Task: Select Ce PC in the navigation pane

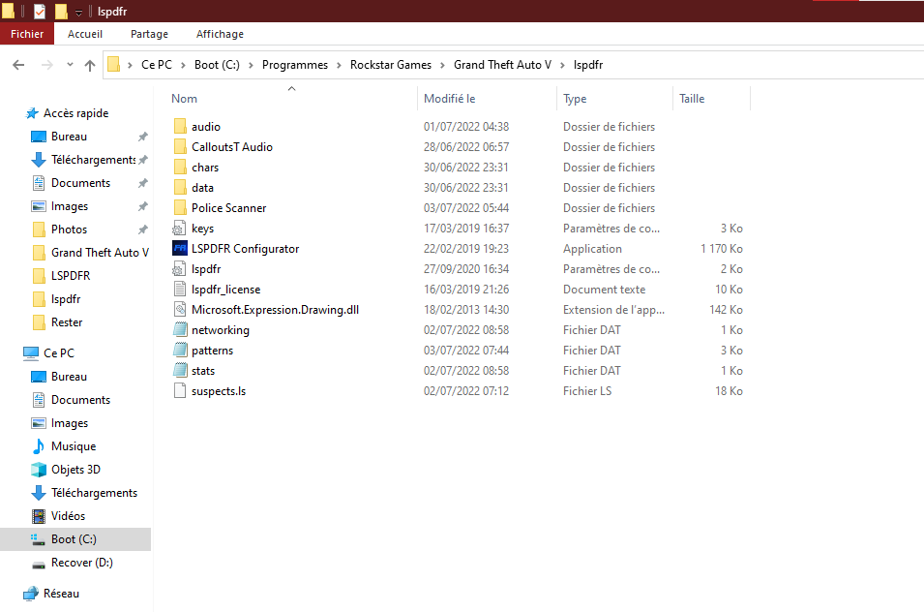Action: [58, 353]
